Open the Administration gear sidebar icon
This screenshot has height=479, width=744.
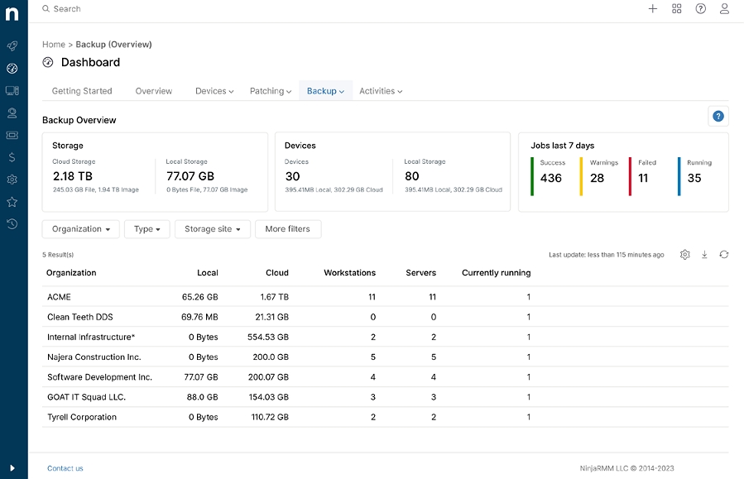[12, 180]
